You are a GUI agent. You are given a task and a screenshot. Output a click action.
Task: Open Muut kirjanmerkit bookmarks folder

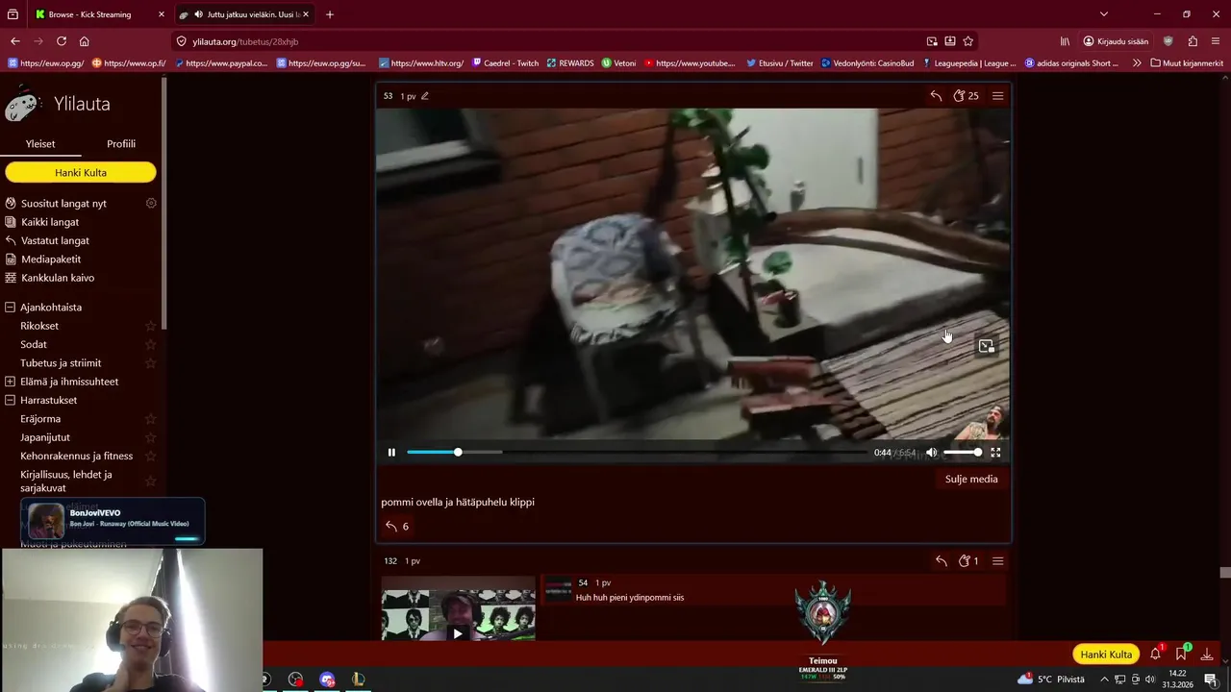pos(1187,63)
